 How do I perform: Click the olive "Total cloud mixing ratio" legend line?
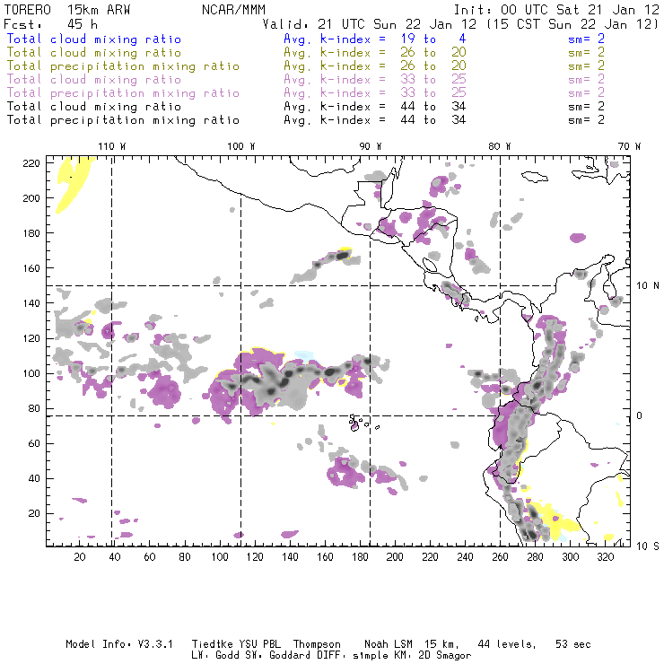tap(94, 53)
